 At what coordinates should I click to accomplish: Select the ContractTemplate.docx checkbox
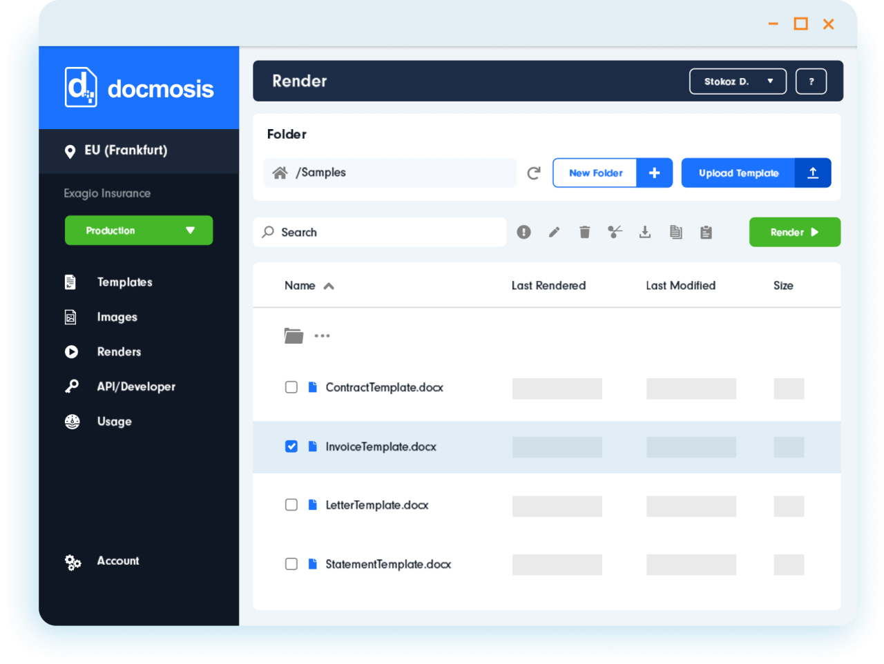pyautogui.click(x=291, y=387)
